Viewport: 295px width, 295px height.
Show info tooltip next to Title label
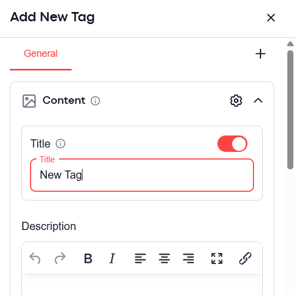coord(61,144)
